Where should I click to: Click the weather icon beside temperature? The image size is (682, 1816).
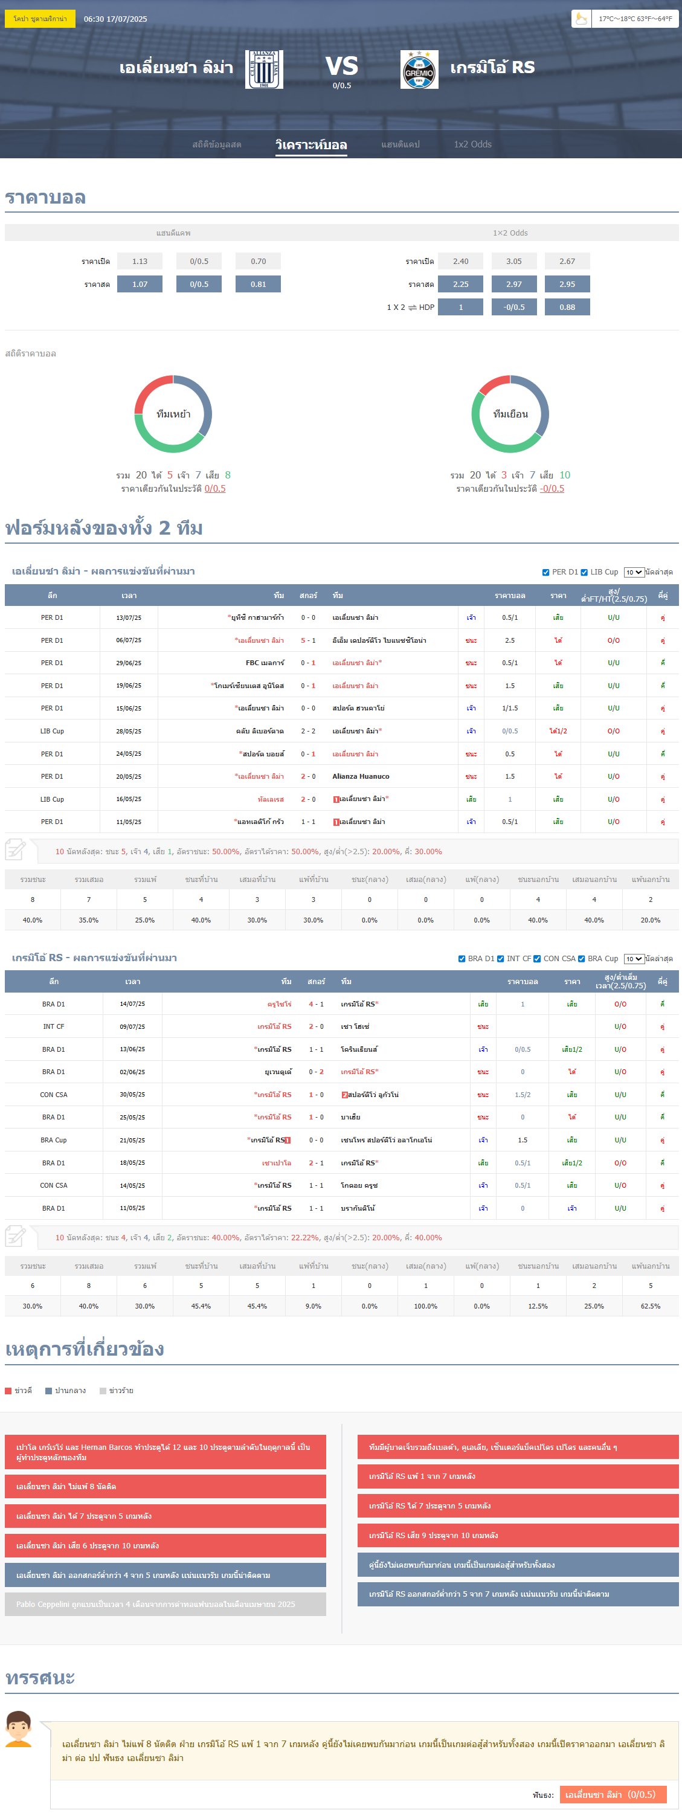coord(581,18)
